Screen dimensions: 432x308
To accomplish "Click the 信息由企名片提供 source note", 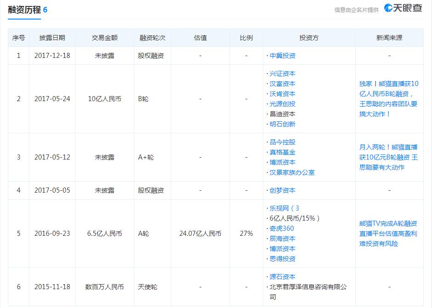I will point(357,10).
